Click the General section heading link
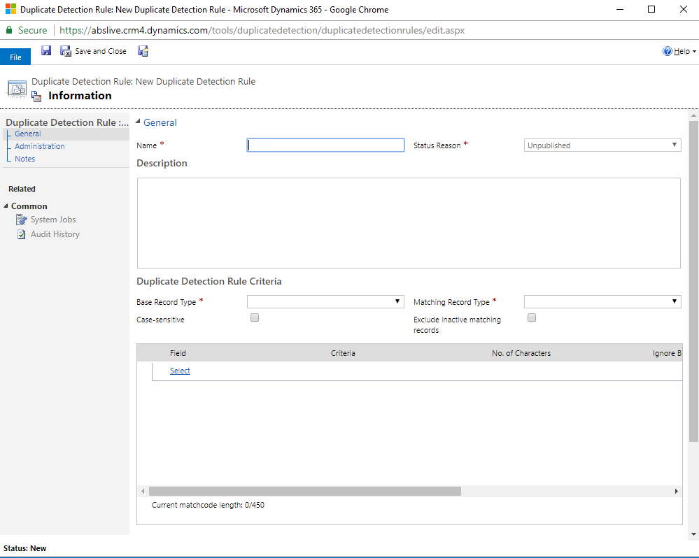 point(160,122)
